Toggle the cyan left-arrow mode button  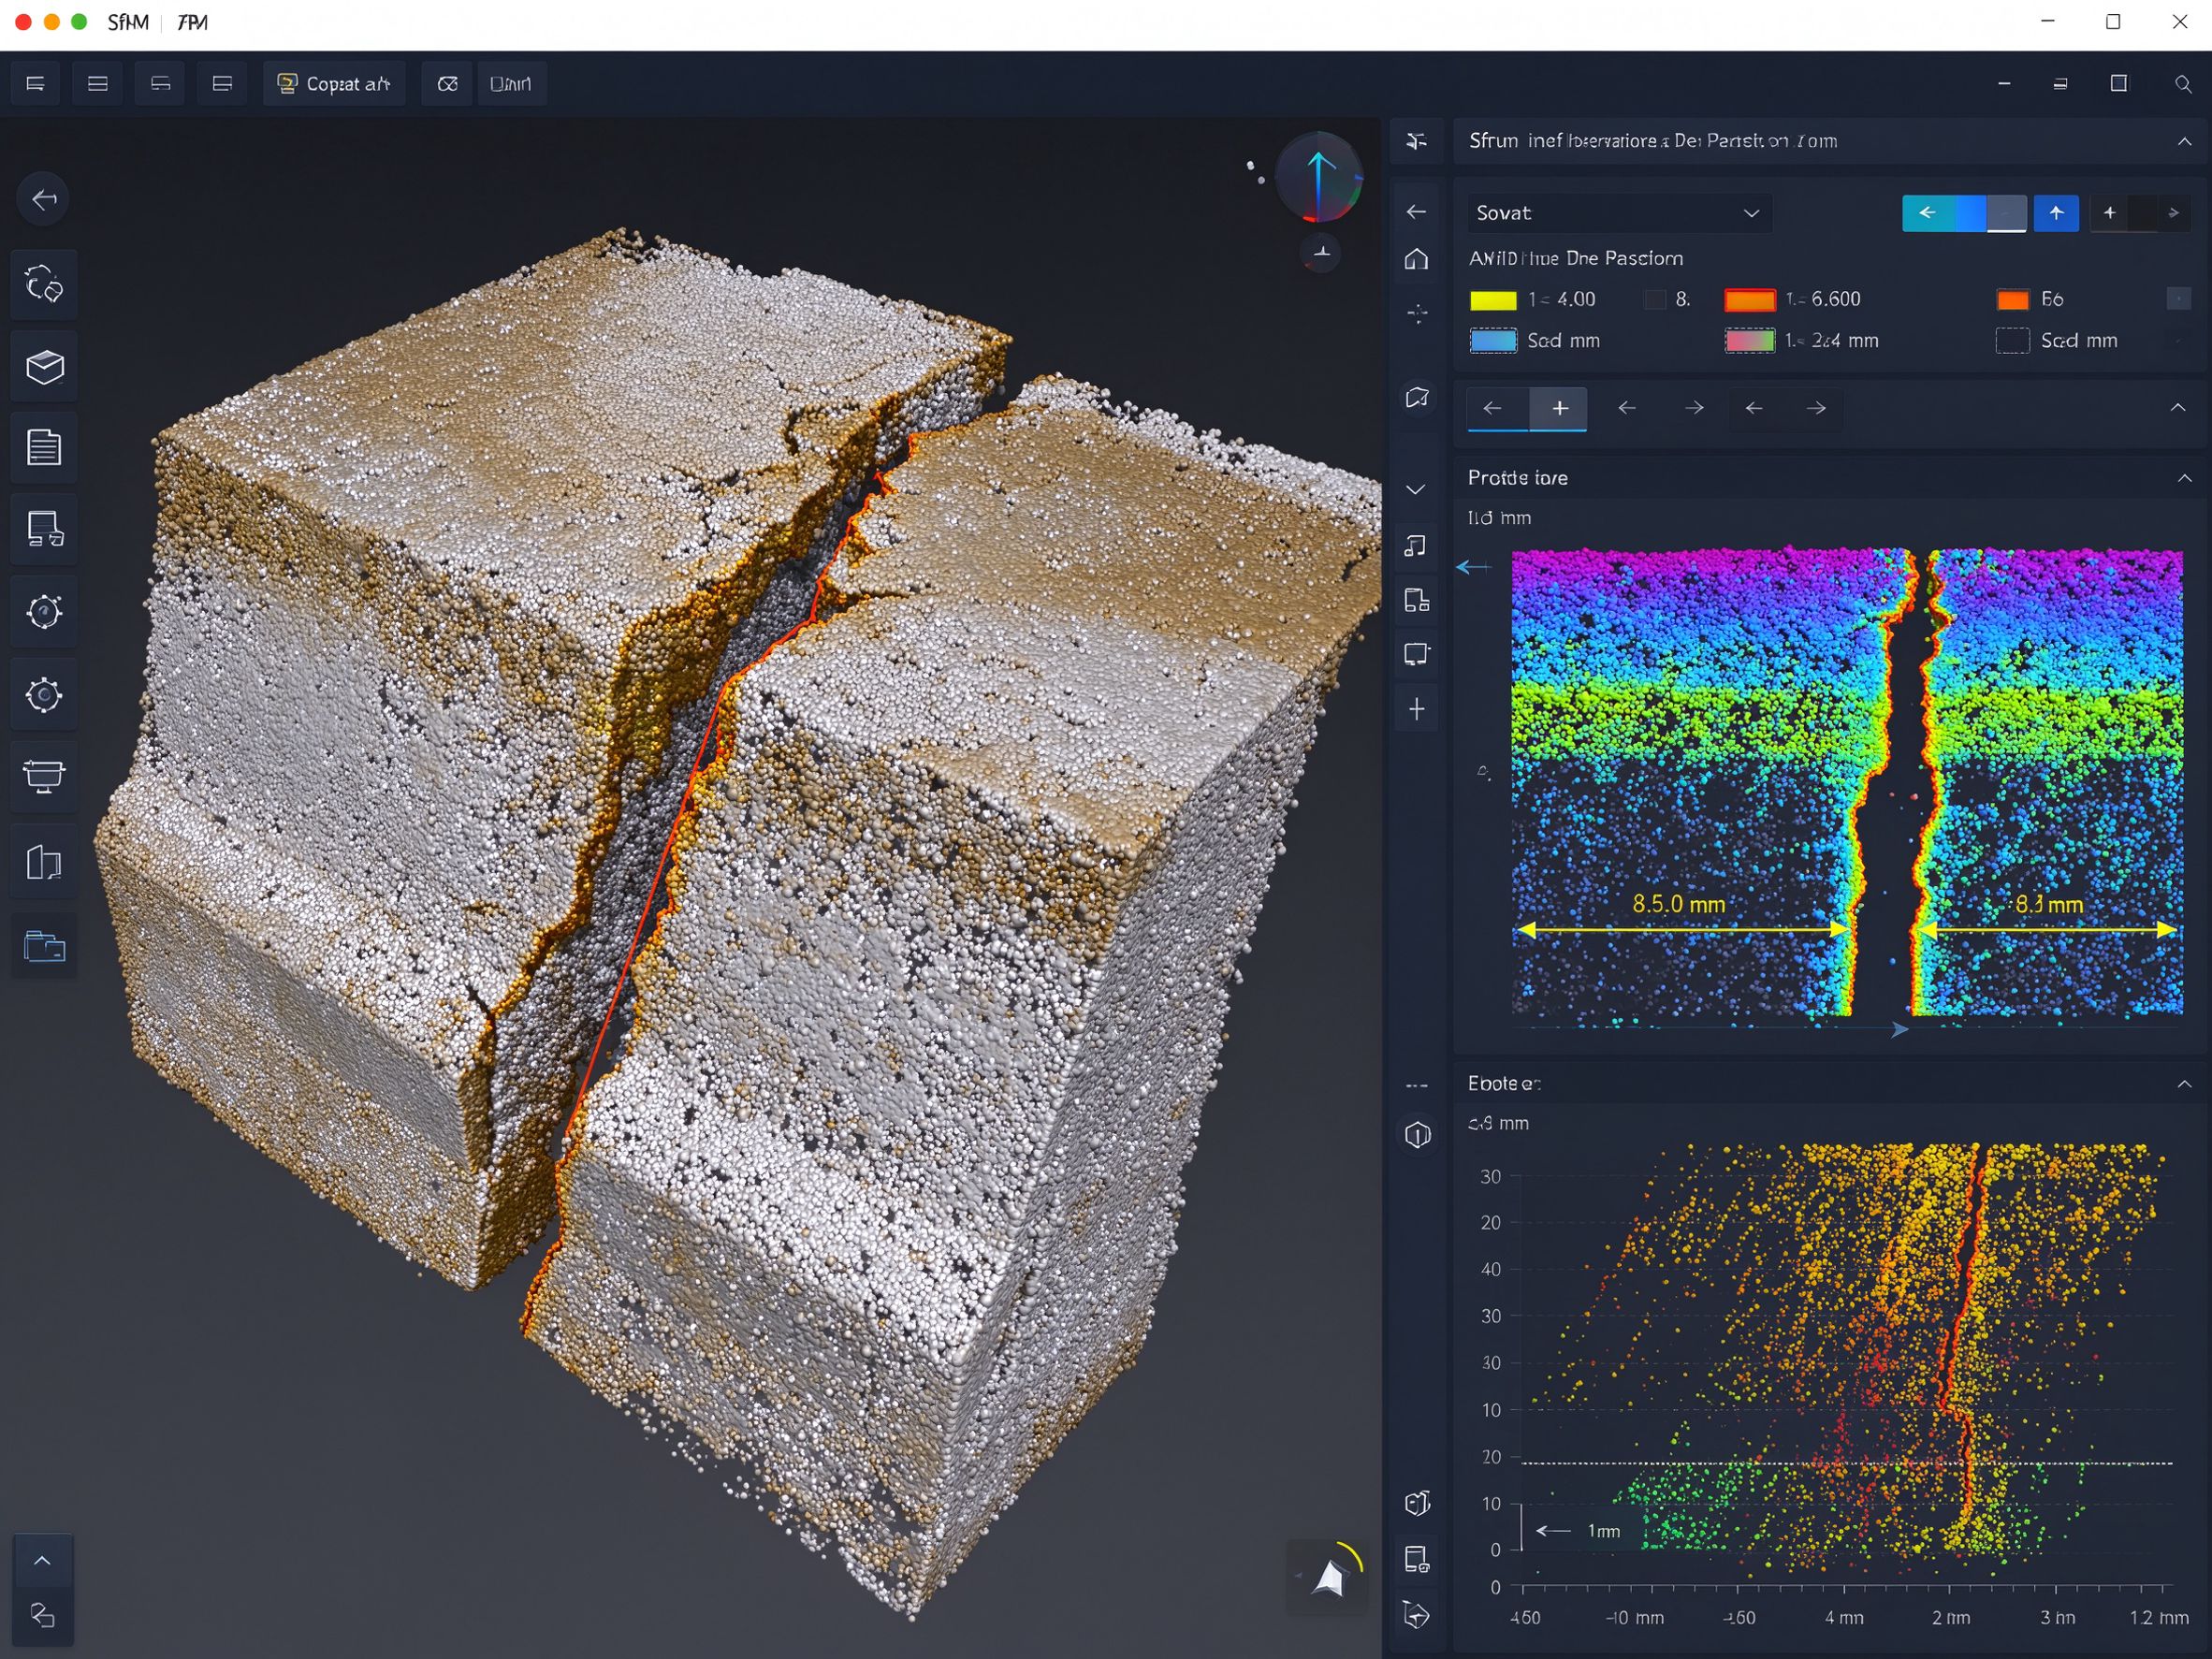click(x=1927, y=213)
